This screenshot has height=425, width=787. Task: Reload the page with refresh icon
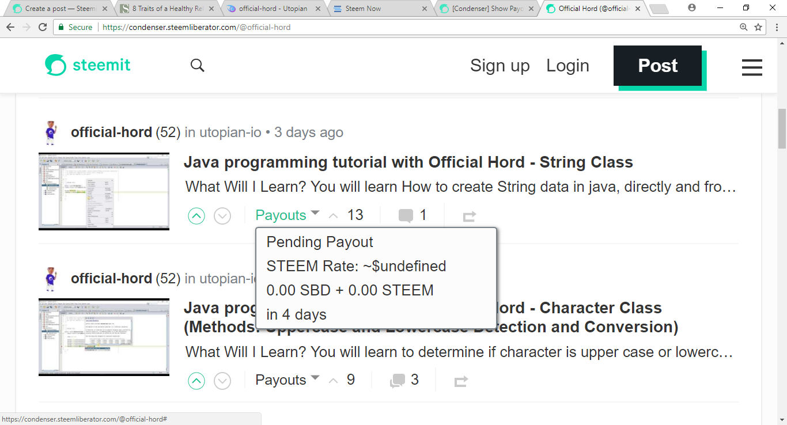[43, 27]
